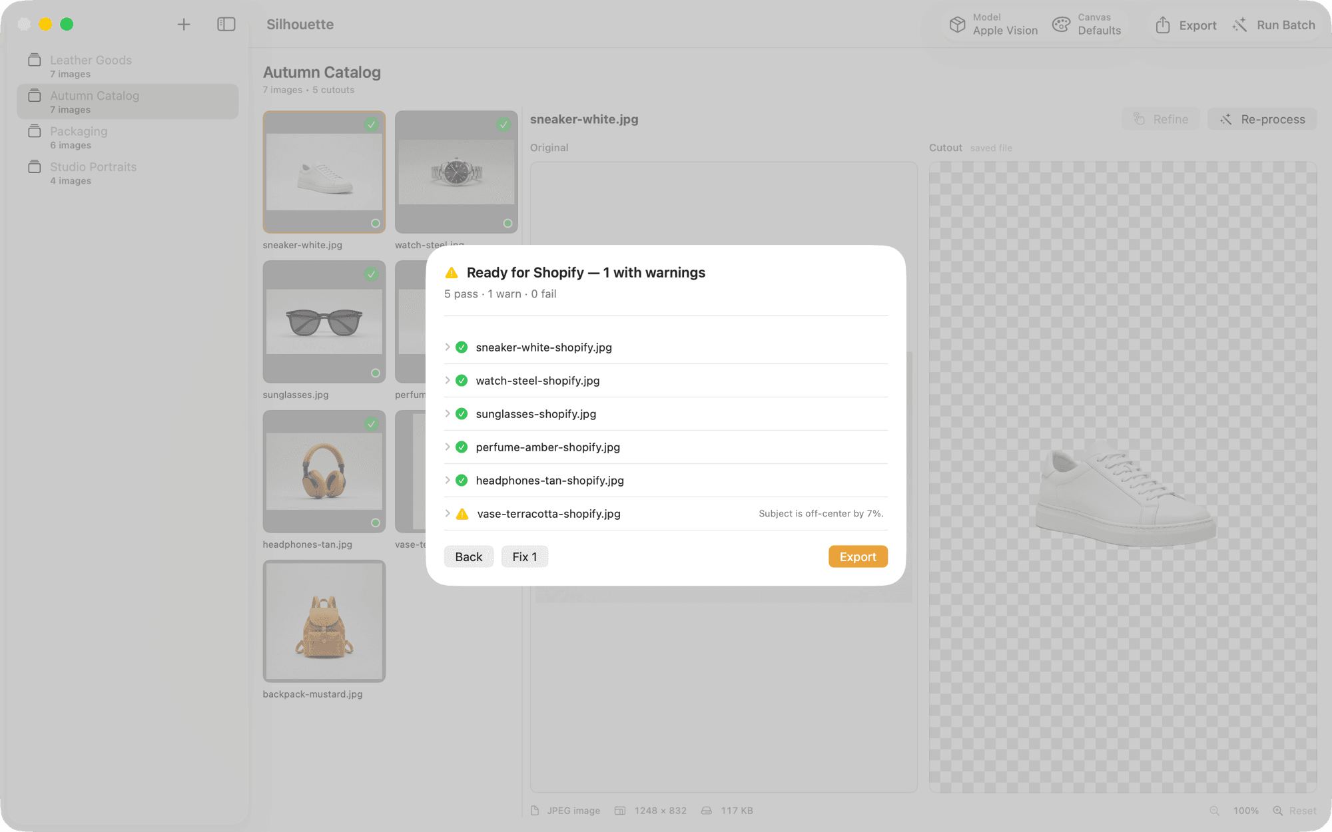Click the Fix 1 button
Image resolution: width=1332 pixels, height=832 pixels.
point(524,556)
